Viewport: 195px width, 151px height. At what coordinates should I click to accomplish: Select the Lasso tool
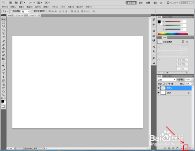[4, 27]
